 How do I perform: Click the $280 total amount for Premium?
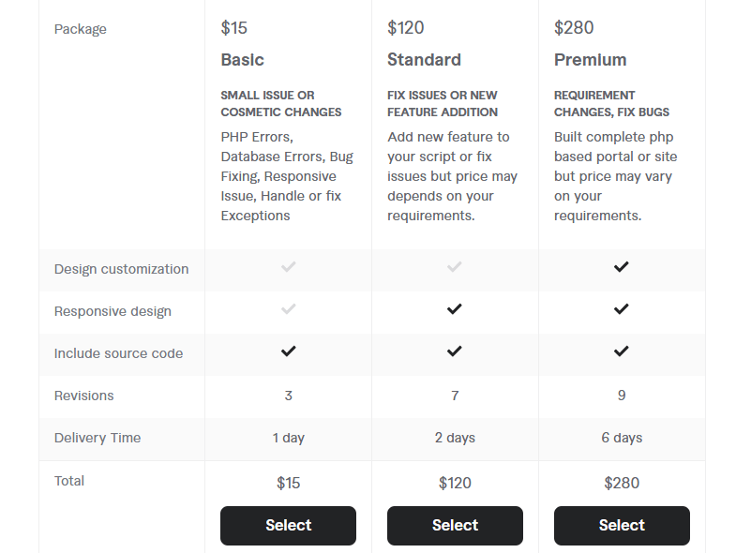point(622,483)
